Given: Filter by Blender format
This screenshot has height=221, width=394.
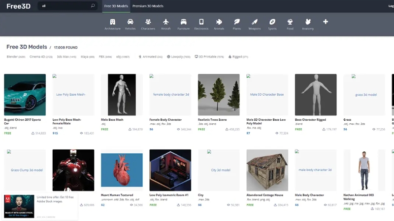Looking at the screenshot, I should point(16,57).
